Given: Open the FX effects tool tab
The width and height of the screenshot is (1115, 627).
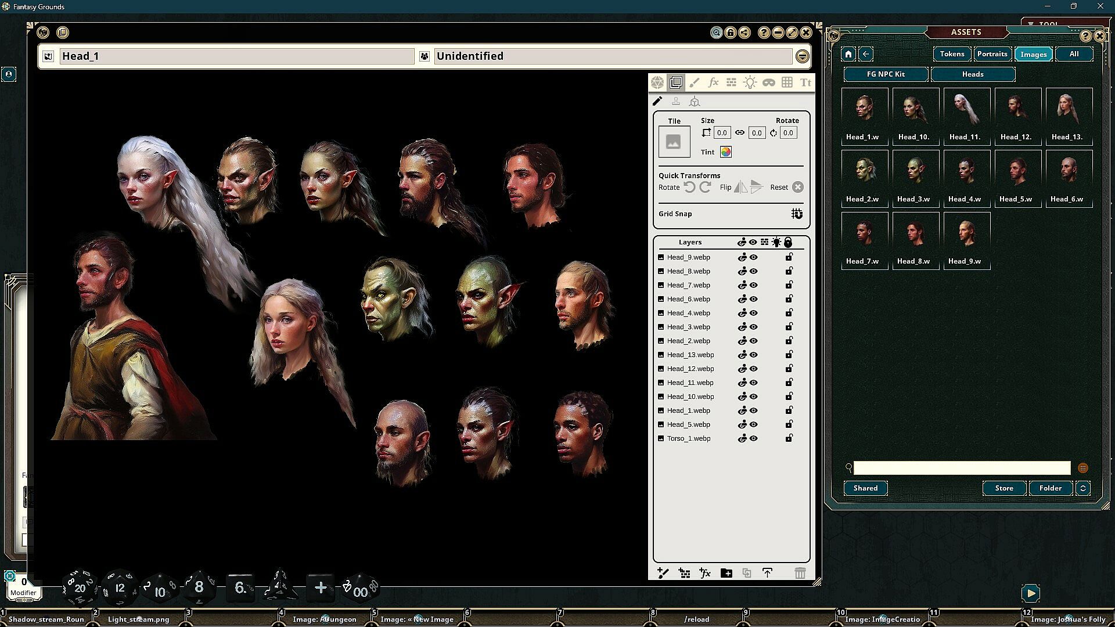Looking at the screenshot, I should (713, 82).
